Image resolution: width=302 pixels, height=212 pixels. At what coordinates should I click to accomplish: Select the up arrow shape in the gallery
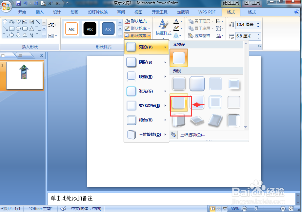point(5,22)
